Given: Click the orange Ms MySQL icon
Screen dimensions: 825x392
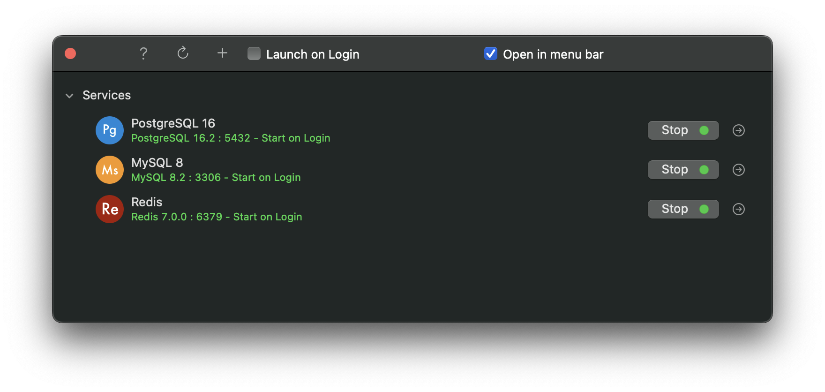Looking at the screenshot, I should tap(110, 170).
